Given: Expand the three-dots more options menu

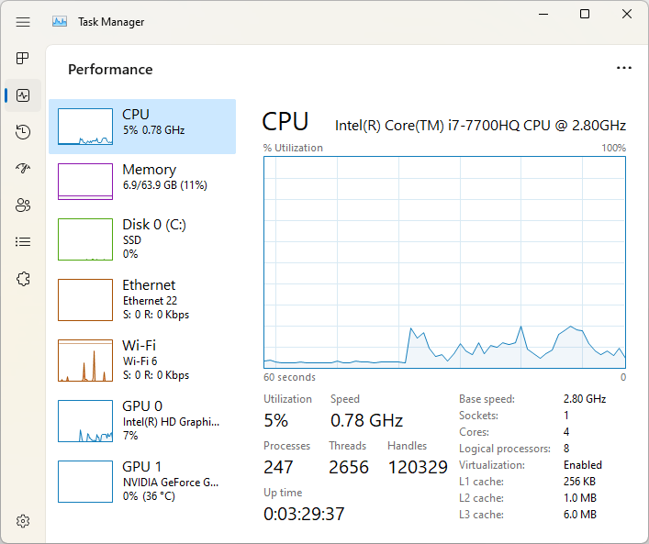Looking at the screenshot, I should click(623, 68).
